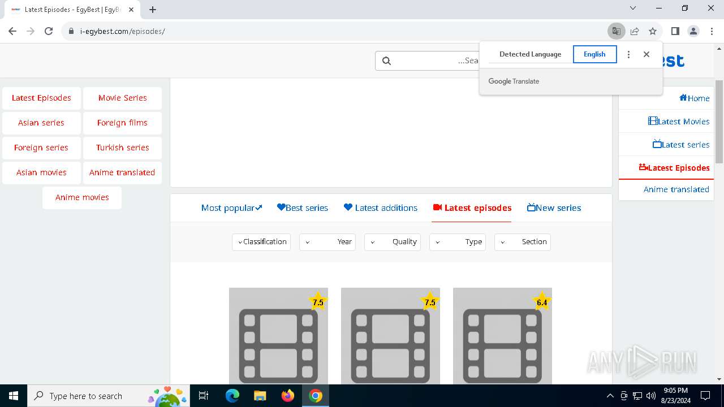Click the 7.5 rating star on first poster
This screenshot has height=407, width=724.
coord(318,302)
